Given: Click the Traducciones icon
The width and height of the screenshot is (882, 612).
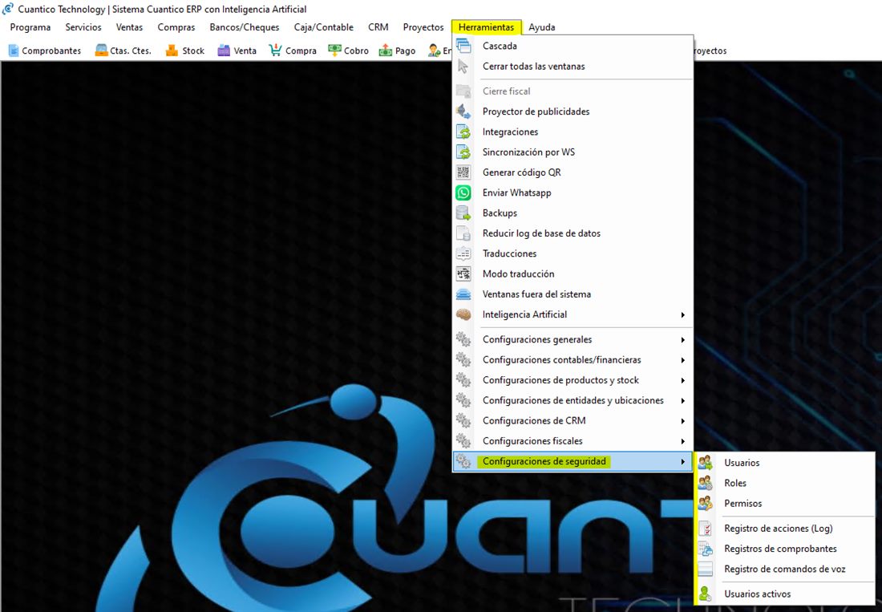Looking at the screenshot, I should coord(463,253).
